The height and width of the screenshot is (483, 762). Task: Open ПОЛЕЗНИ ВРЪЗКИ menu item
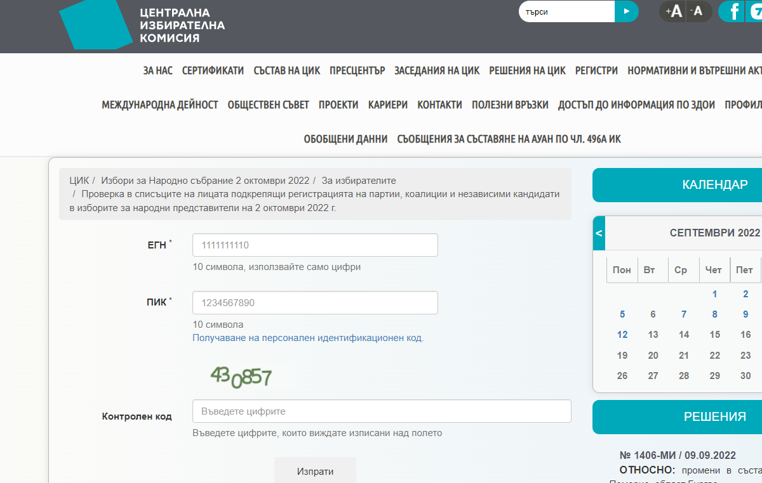(x=510, y=105)
